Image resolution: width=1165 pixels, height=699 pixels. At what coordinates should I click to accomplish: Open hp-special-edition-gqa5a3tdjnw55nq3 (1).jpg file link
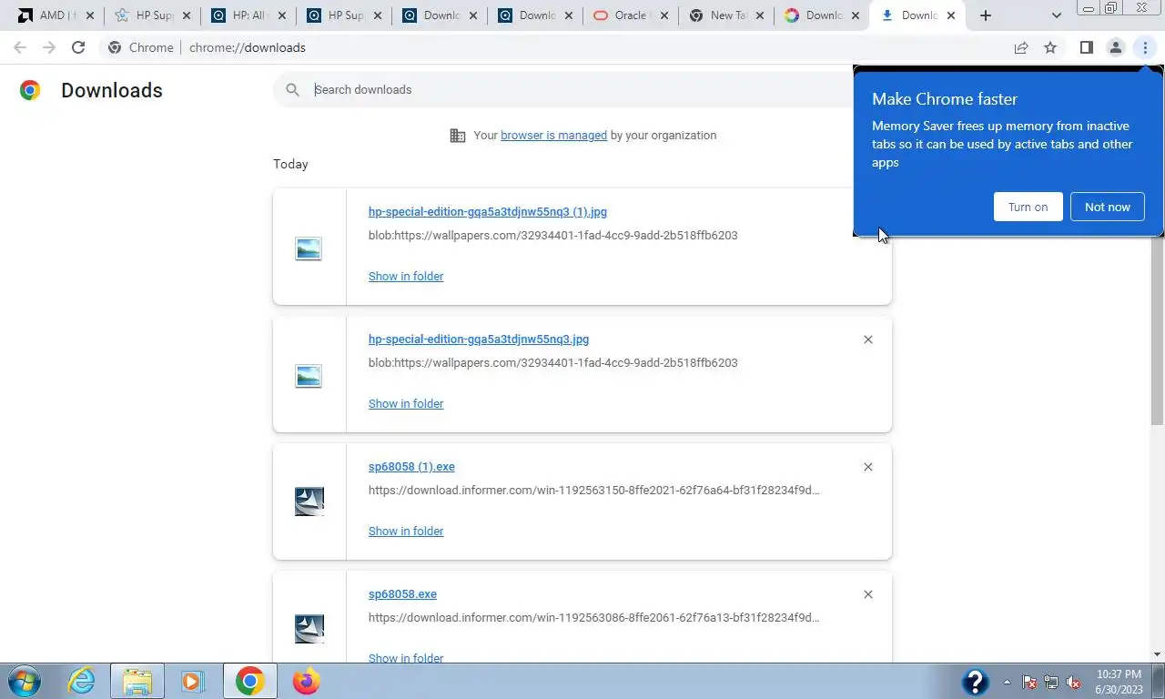click(x=487, y=212)
